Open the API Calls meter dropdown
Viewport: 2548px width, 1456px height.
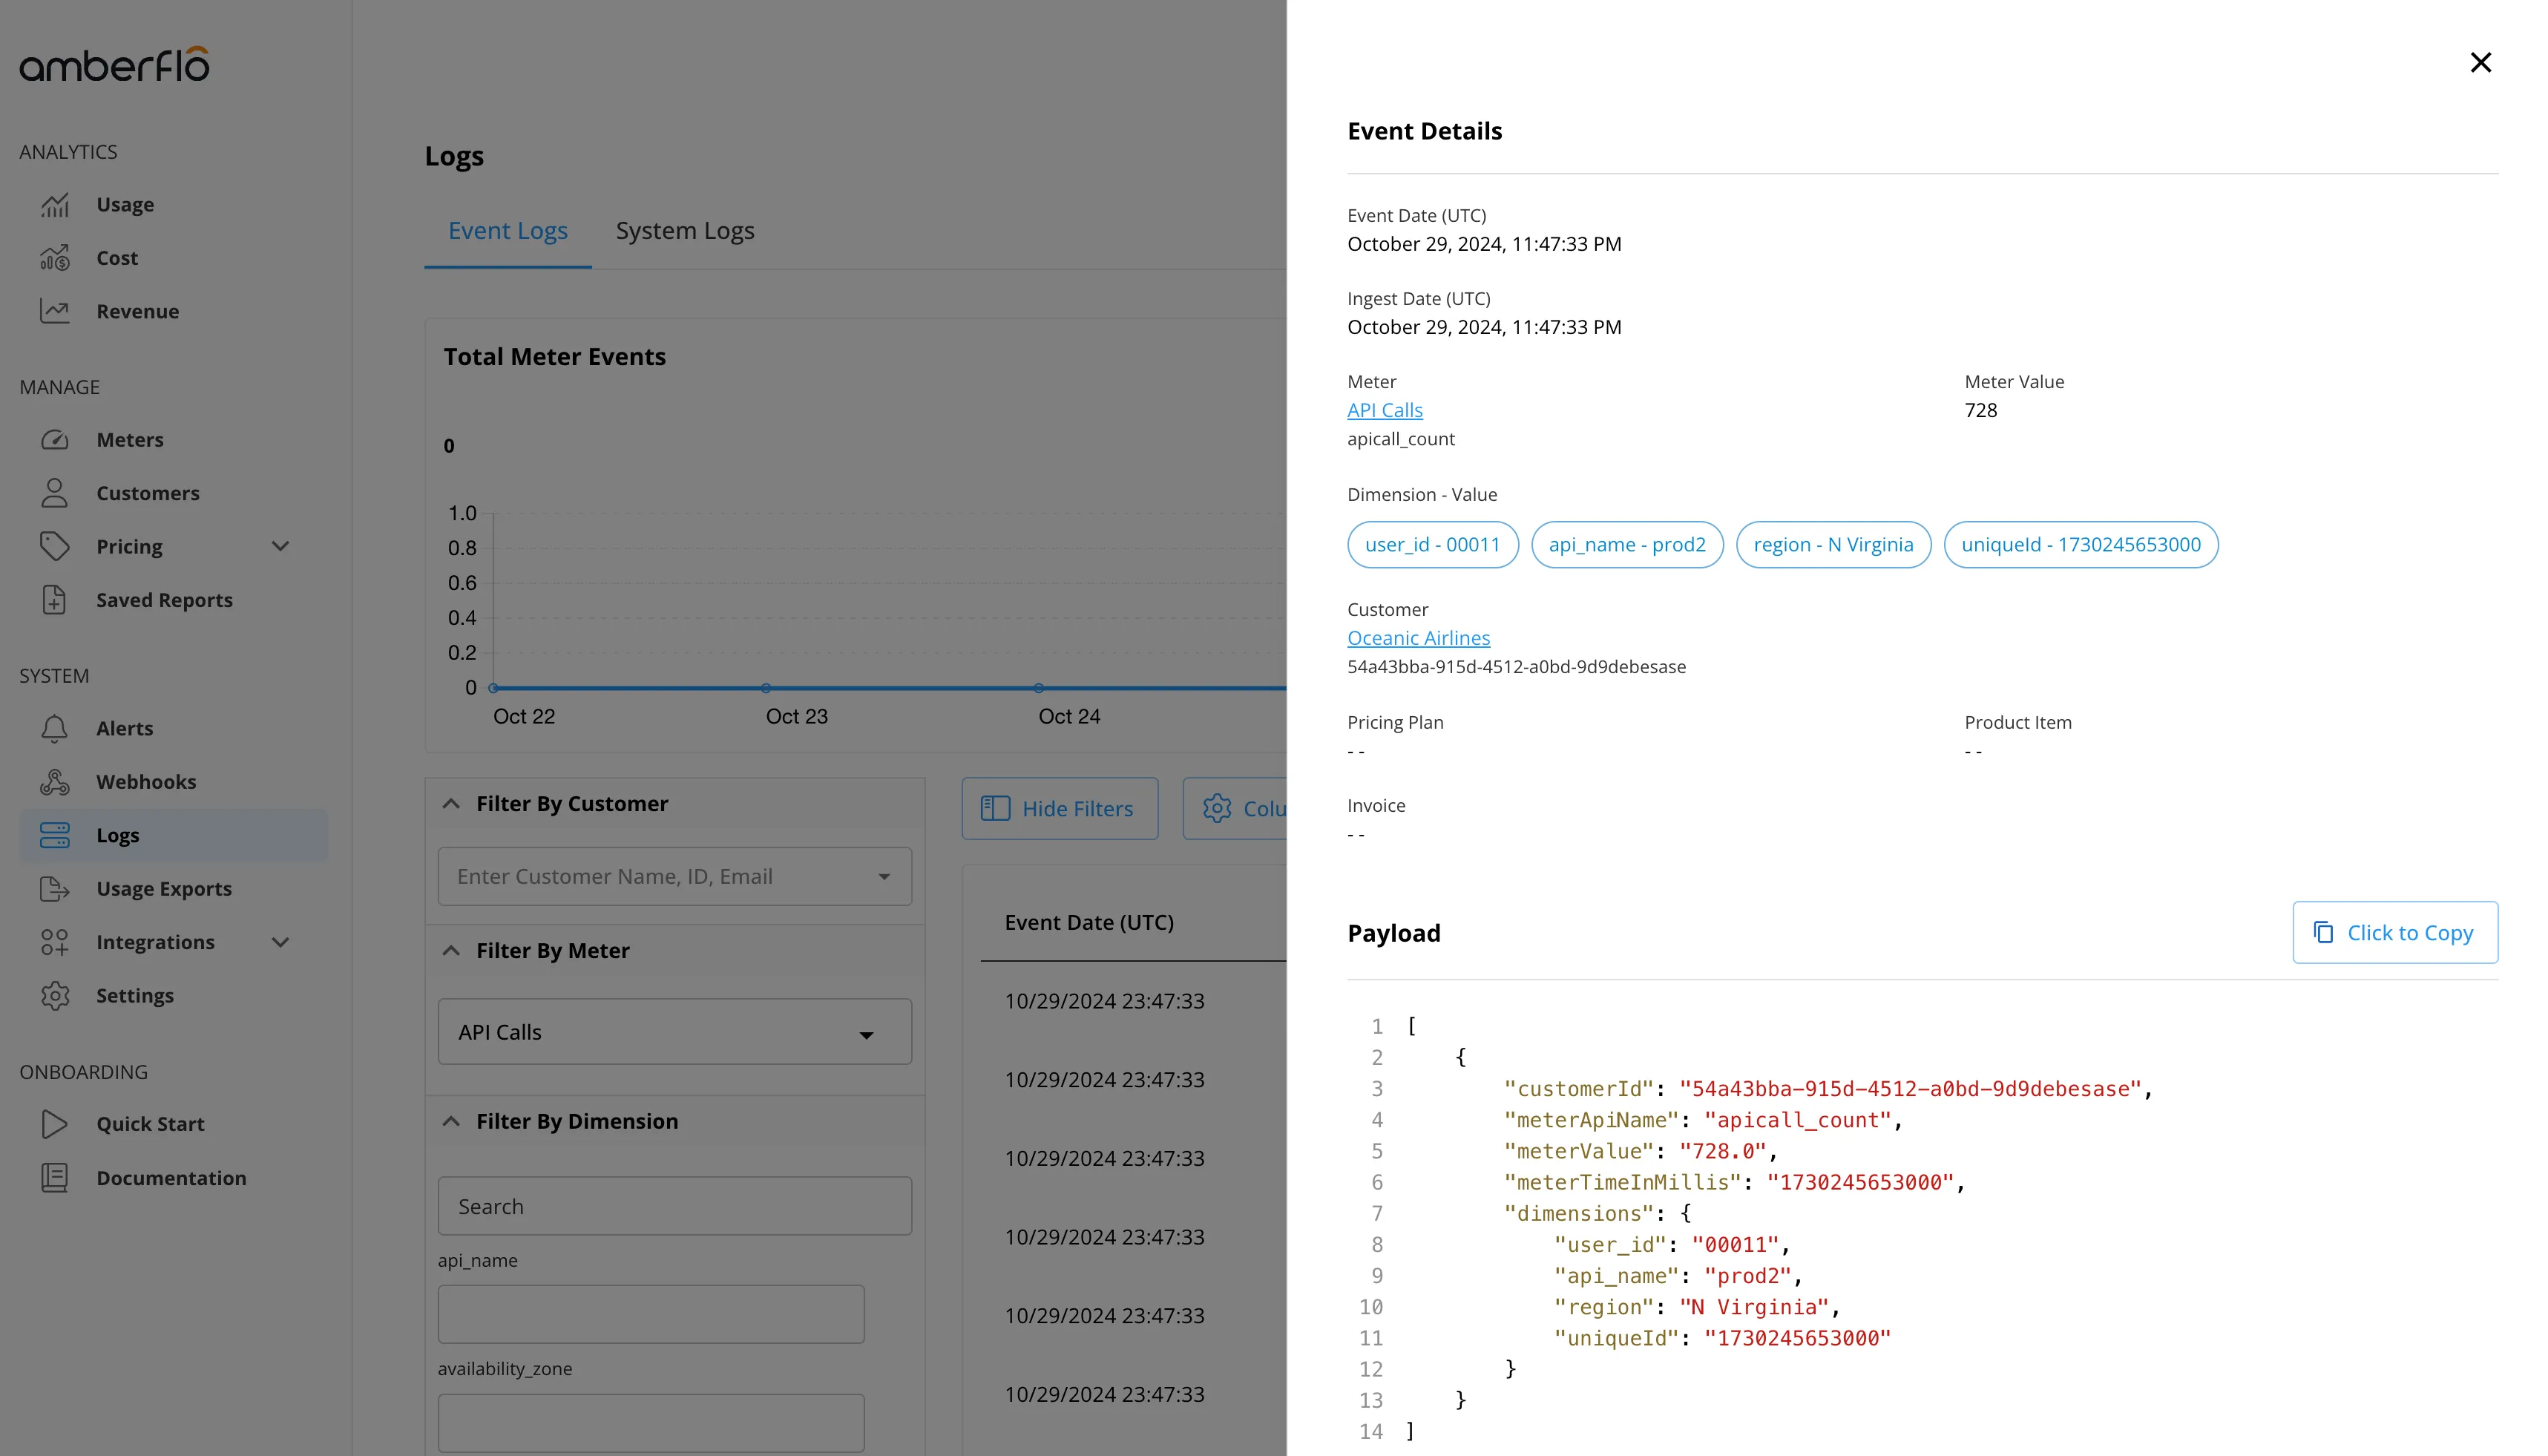674,1032
